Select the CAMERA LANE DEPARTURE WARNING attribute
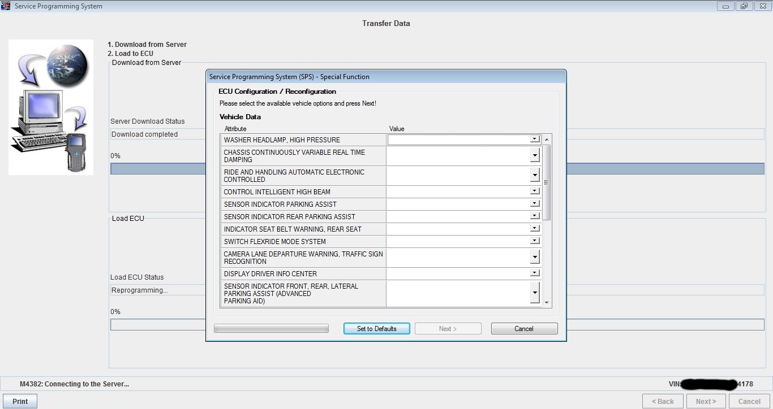 pos(303,258)
